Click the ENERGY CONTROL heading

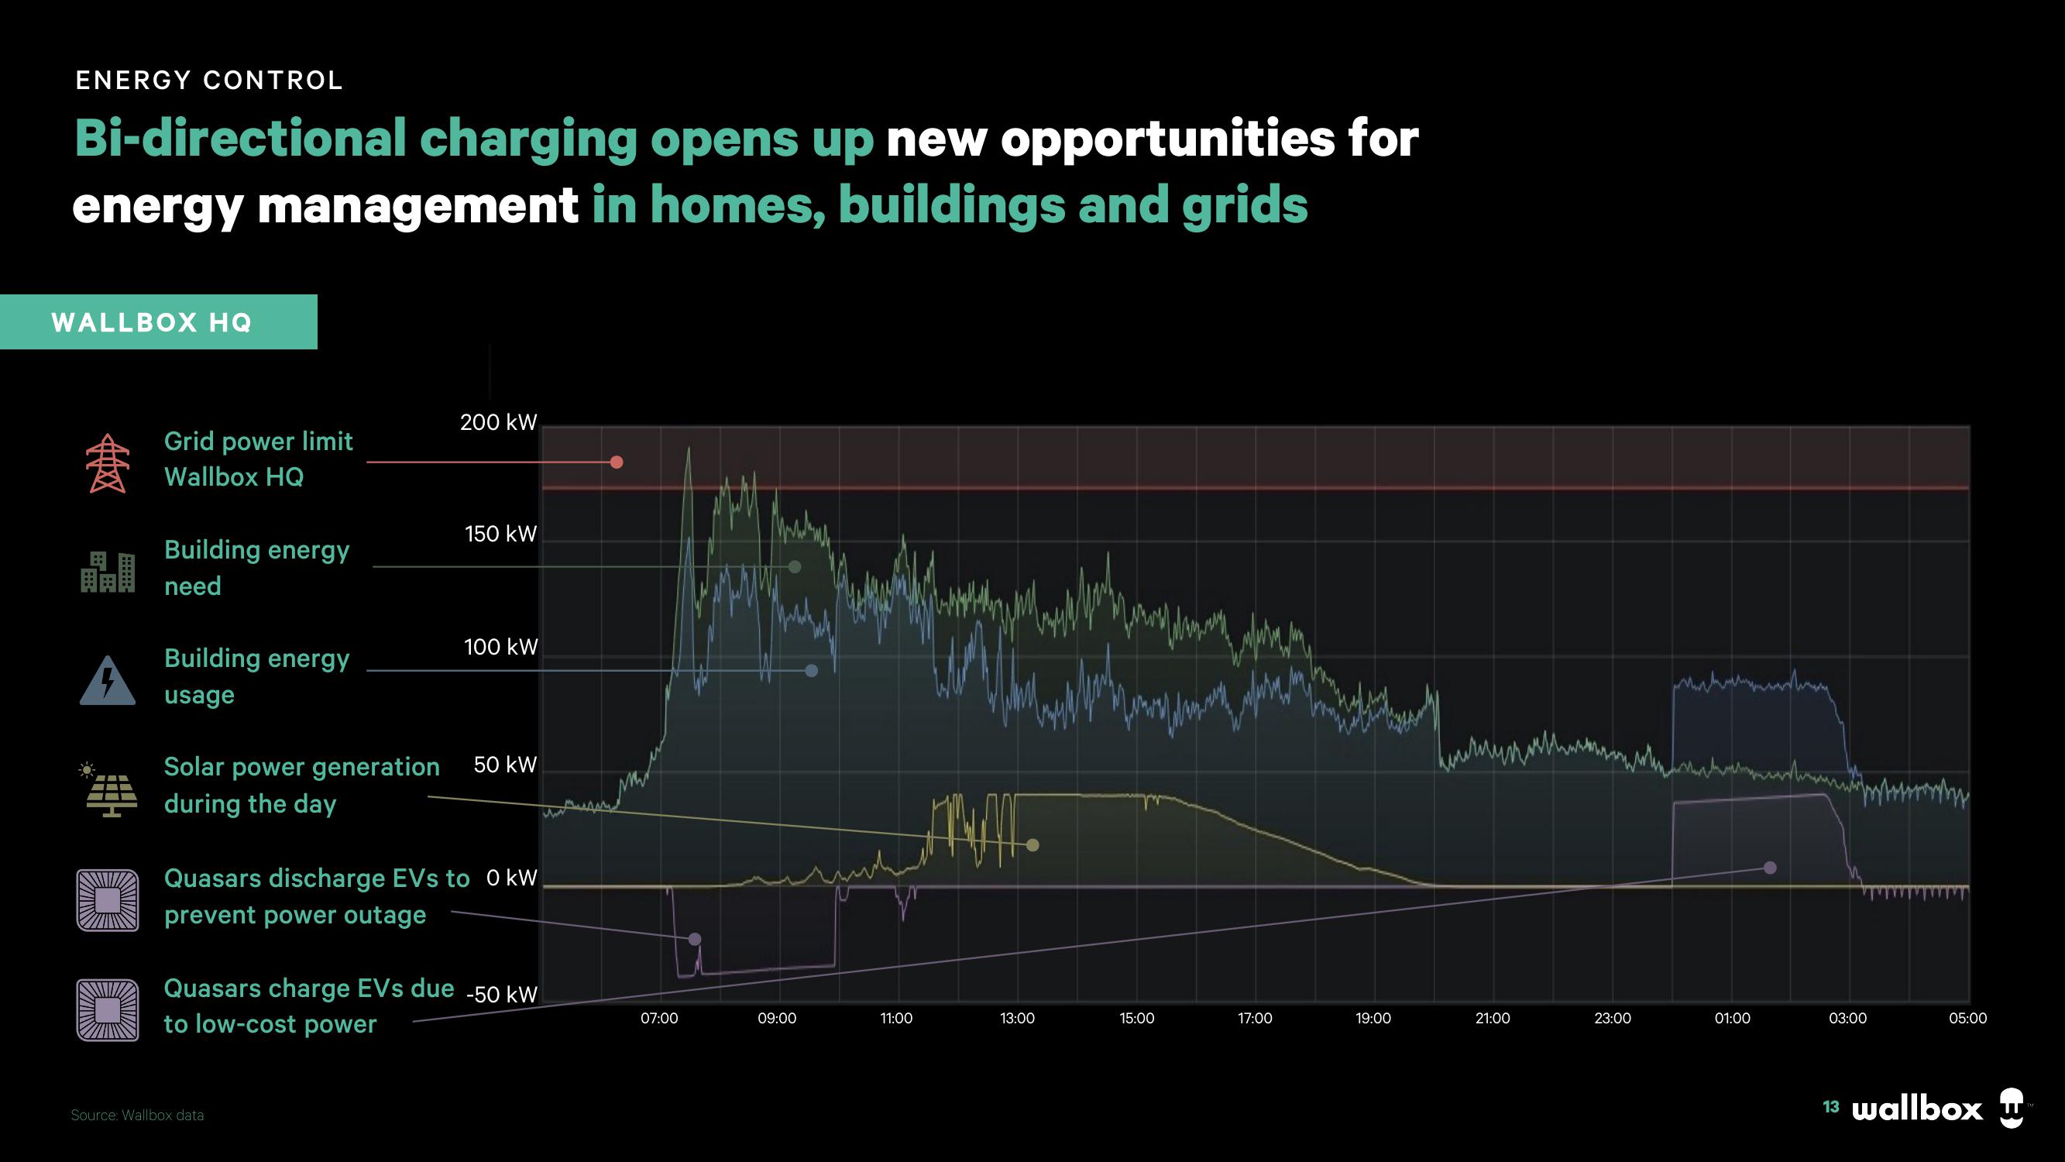(x=209, y=81)
